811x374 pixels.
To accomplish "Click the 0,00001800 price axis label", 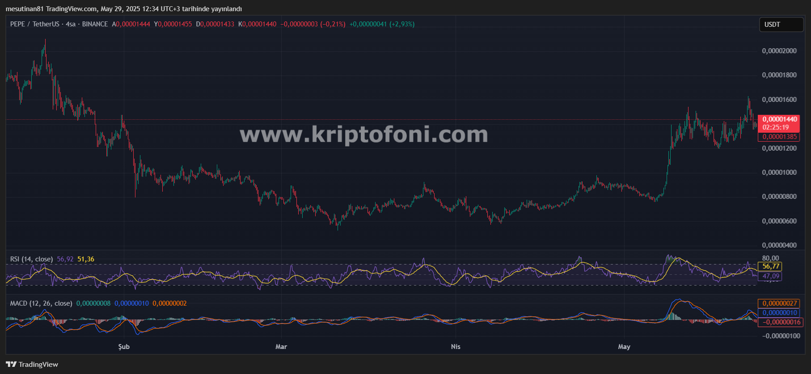I will [x=779, y=75].
